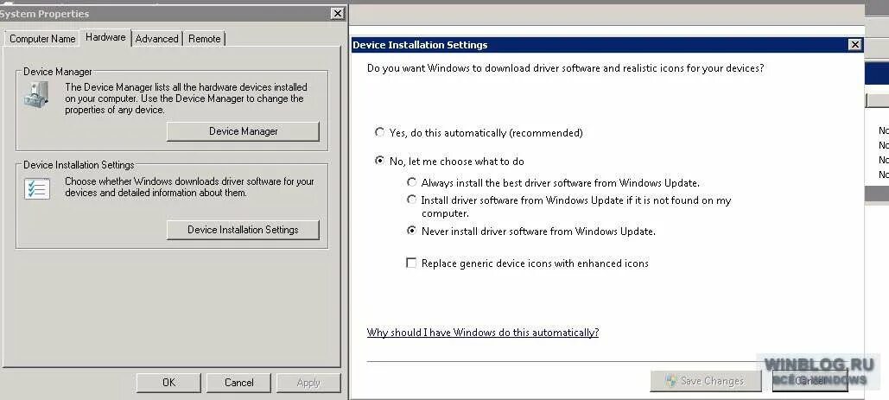Open Device Manager with its button
The height and width of the screenshot is (400, 889).
(244, 131)
